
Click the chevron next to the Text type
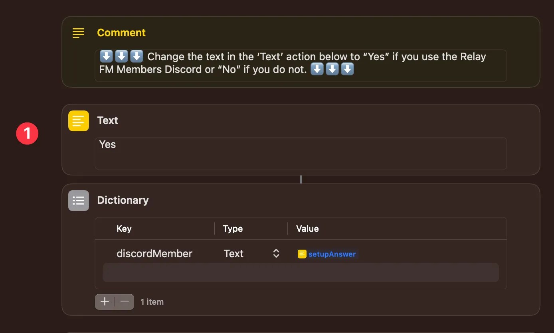pos(276,253)
